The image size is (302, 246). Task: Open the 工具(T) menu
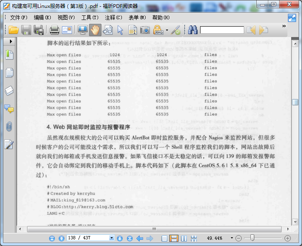(90, 17)
